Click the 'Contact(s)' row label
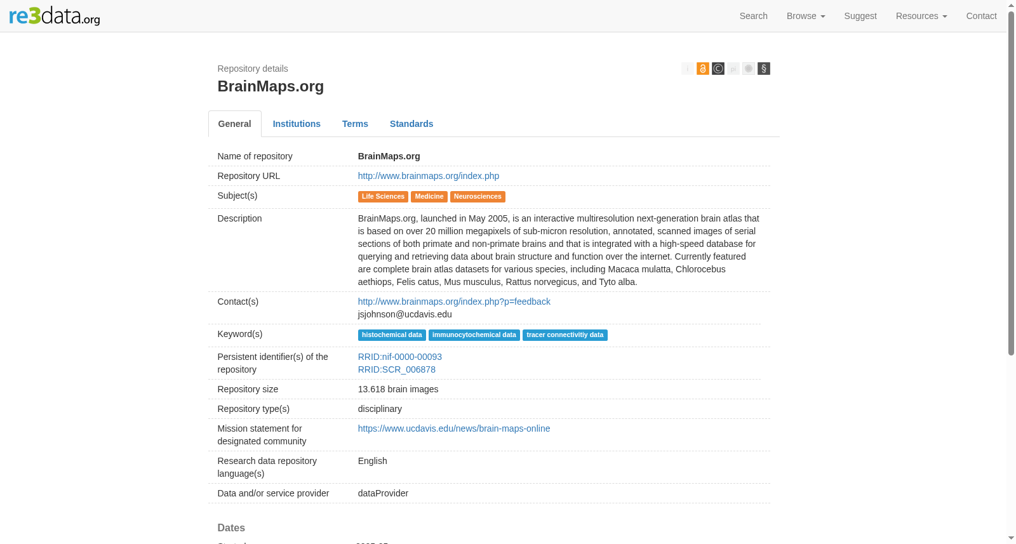Image resolution: width=1016 pixels, height=544 pixels. point(238,302)
